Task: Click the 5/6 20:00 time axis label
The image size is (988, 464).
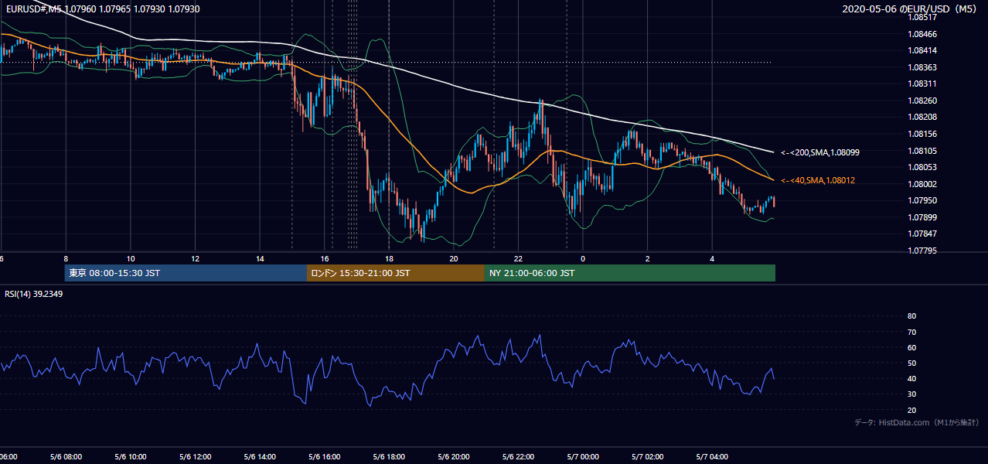Action: [454, 456]
